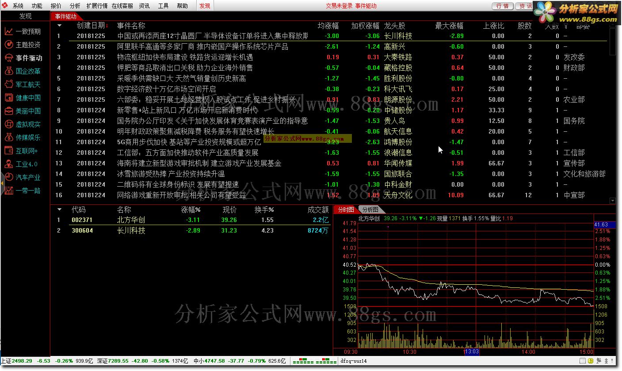Open 军工航天 theme icon
Image resolution: width=622 pixels, height=371 pixels.
8,84
